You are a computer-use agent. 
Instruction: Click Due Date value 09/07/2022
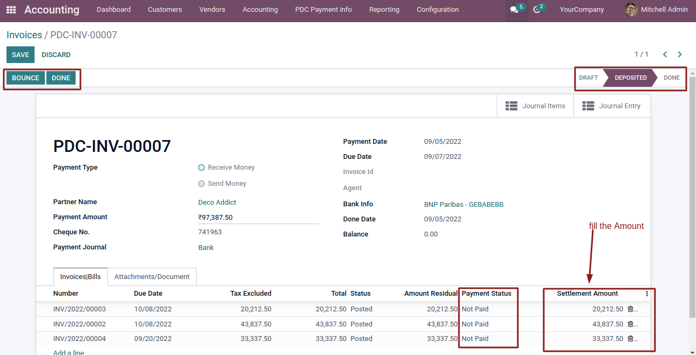click(443, 157)
